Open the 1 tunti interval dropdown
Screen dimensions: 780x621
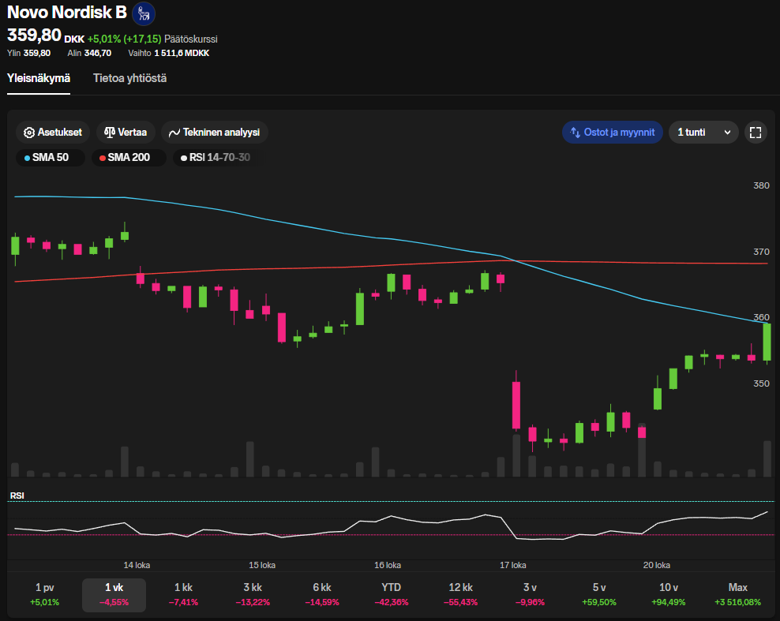(x=703, y=133)
